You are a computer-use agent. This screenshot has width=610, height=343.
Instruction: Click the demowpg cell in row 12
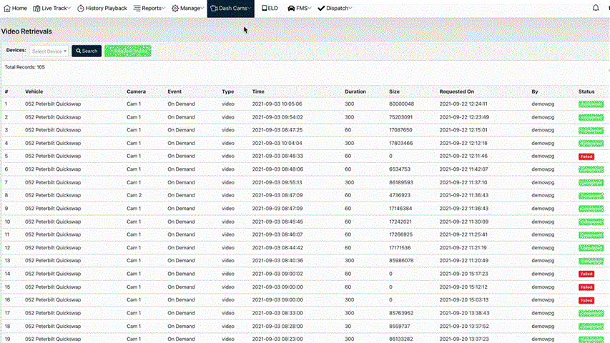pos(543,248)
